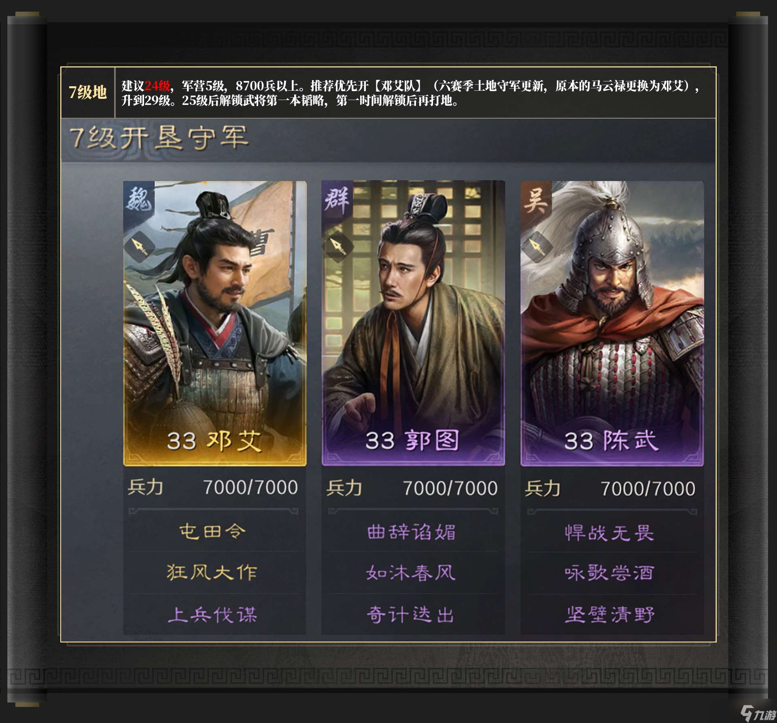The width and height of the screenshot is (777, 723).
Task: Click the 群 faction badge on 郭图 card
Action: click(x=337, y=200)
